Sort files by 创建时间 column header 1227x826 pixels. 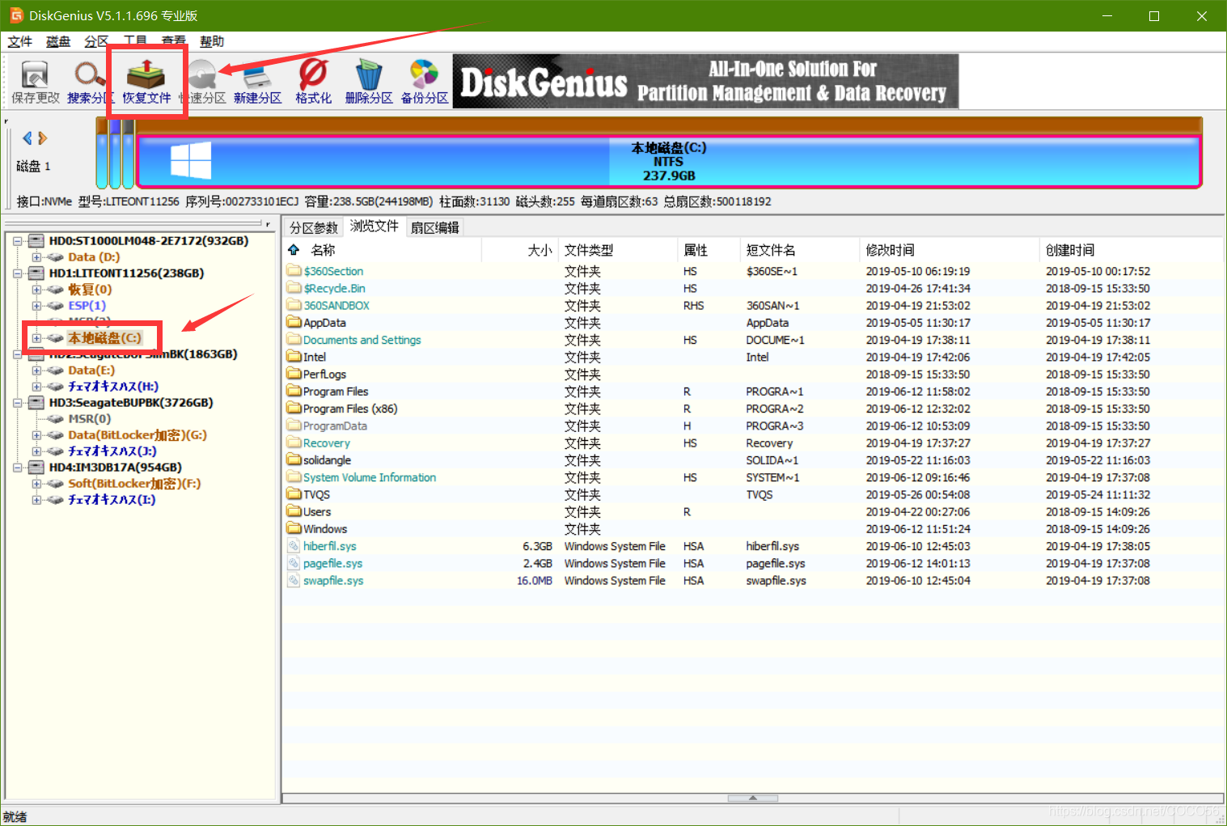click(1131, 250)
